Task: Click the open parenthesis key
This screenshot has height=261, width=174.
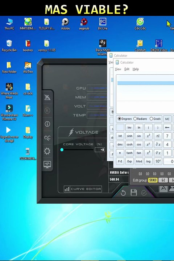Action: pos(148,128)
